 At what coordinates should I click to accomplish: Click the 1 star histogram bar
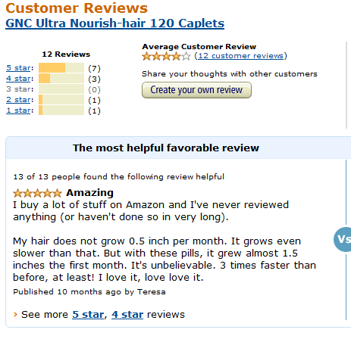pos(61,110)
